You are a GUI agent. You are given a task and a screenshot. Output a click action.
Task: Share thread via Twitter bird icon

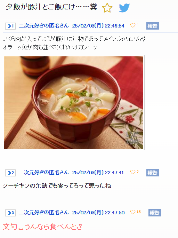point(124,8)
